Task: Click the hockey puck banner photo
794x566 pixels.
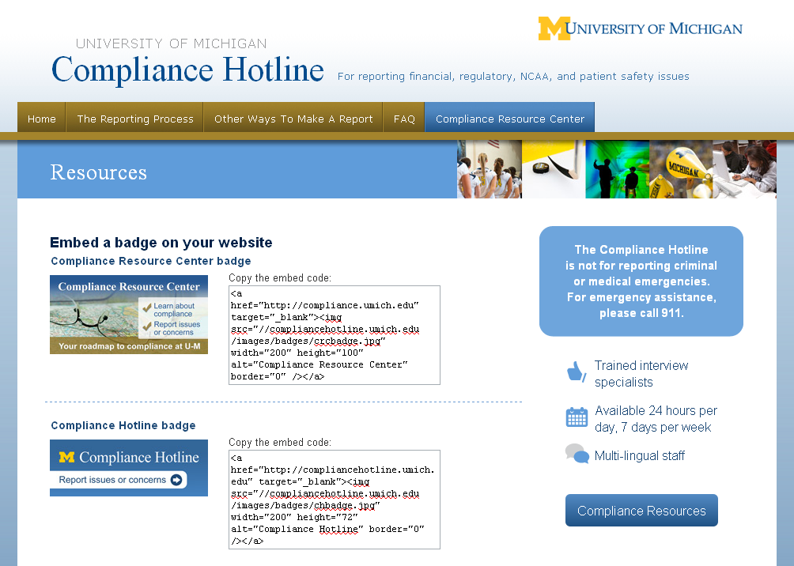Action: click(x=554, y=169)
